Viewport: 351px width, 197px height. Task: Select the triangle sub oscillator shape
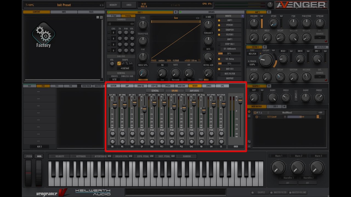123,63
